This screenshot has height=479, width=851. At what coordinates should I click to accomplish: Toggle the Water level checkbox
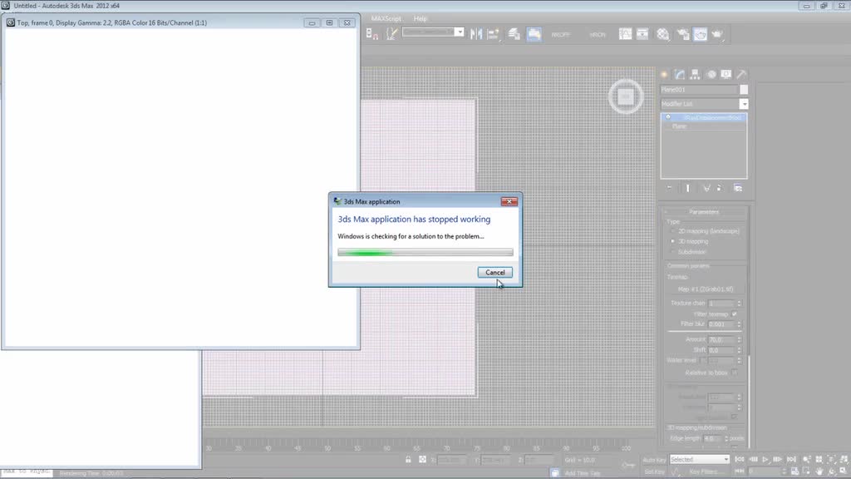pos(703,361)
